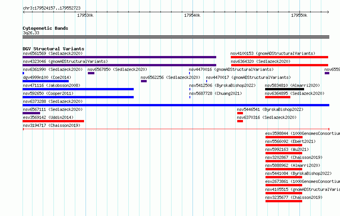Click the nsv5992163 (Wu2021) label

[287, 149]
